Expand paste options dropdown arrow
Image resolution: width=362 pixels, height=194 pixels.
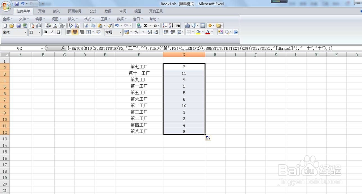click(105, 26)
